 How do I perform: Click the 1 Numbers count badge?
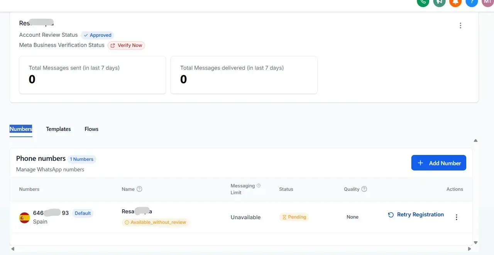pyautogui.click(x=81, y=159)
